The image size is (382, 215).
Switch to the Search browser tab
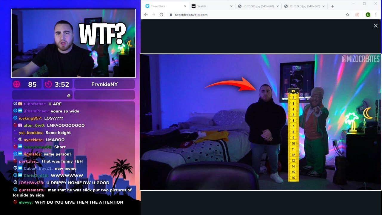[x=212, y=6]
